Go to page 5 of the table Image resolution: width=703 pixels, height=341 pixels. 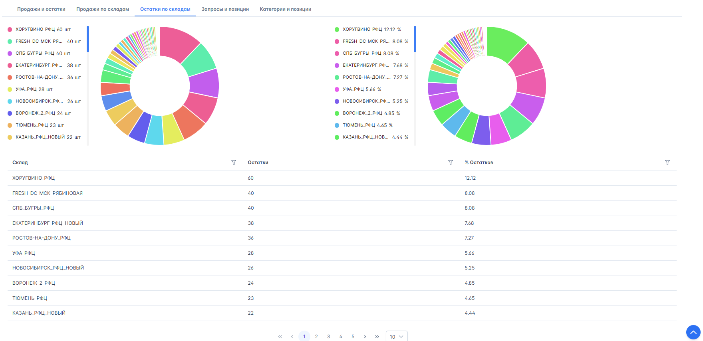click(353, 337)
